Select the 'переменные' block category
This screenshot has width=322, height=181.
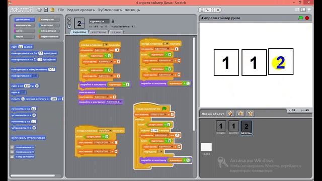49,37
